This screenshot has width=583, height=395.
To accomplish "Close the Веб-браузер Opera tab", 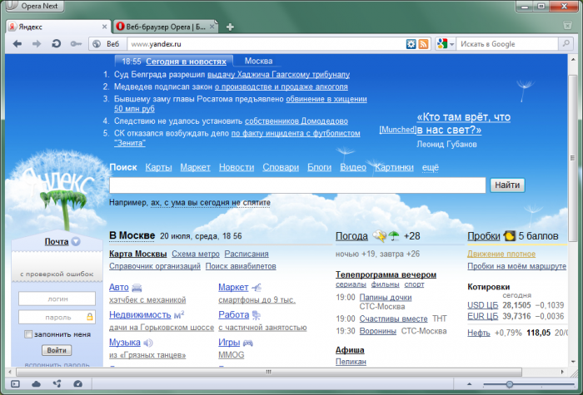I will click(x=212, y=27).
